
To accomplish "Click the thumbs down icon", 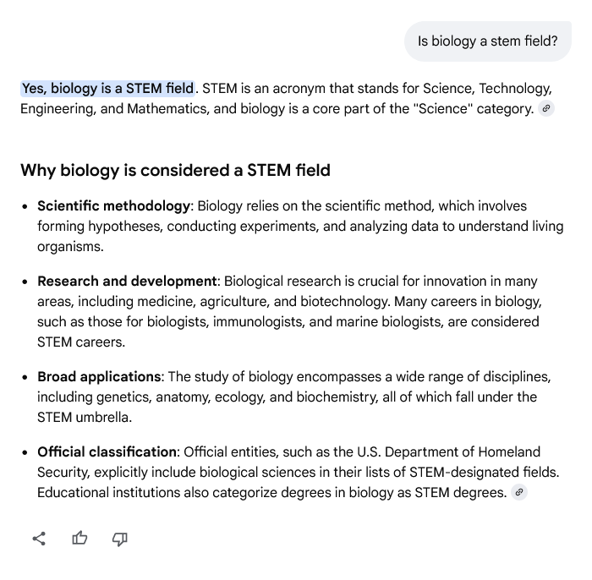I will 119,539.
